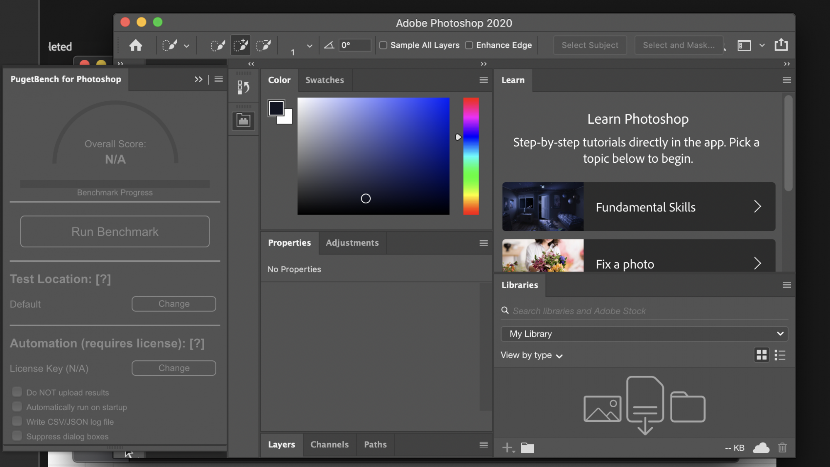Enable Sample All Layers checkbox
This screenshot has height=467, width=830.
pos(383,45)
